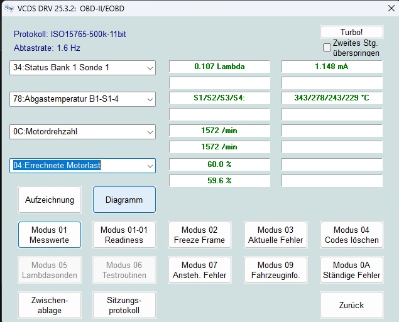This screenshot has height=322, width=399.
Task: Copy data using the Zwischenablage button
Action: coord(50,305)
